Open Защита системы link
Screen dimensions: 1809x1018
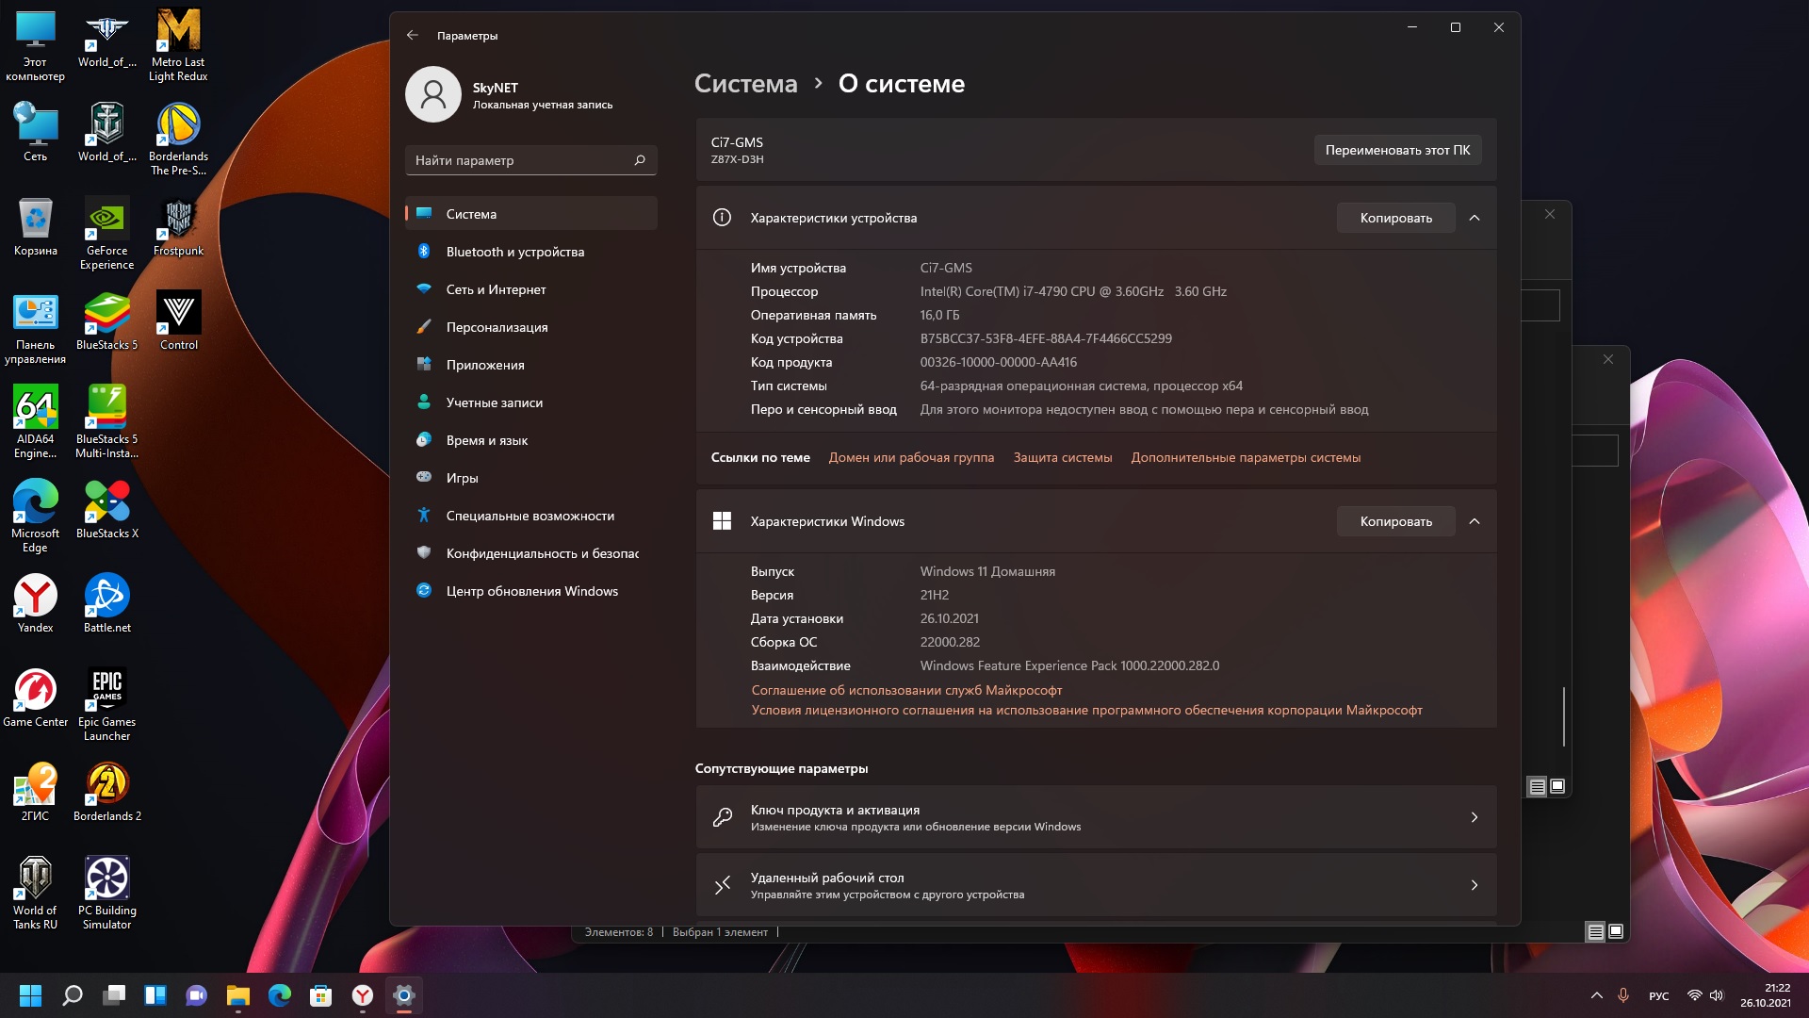point(1062,457)
